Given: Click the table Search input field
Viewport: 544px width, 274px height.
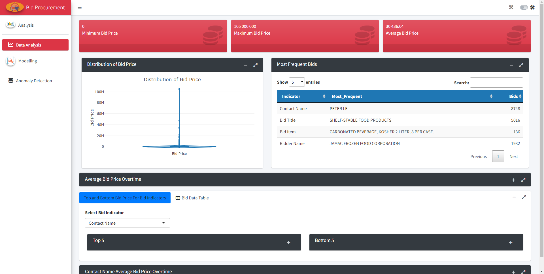Looking at the screenshot, I should [496, 83].
